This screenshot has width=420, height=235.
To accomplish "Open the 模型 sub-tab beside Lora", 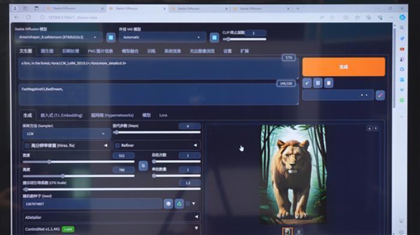I will click(146, 115).
